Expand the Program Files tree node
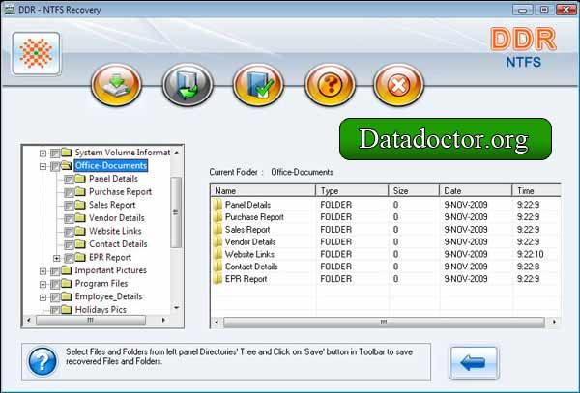This screenshot has height=393, width=580. [x=43, y=285]
